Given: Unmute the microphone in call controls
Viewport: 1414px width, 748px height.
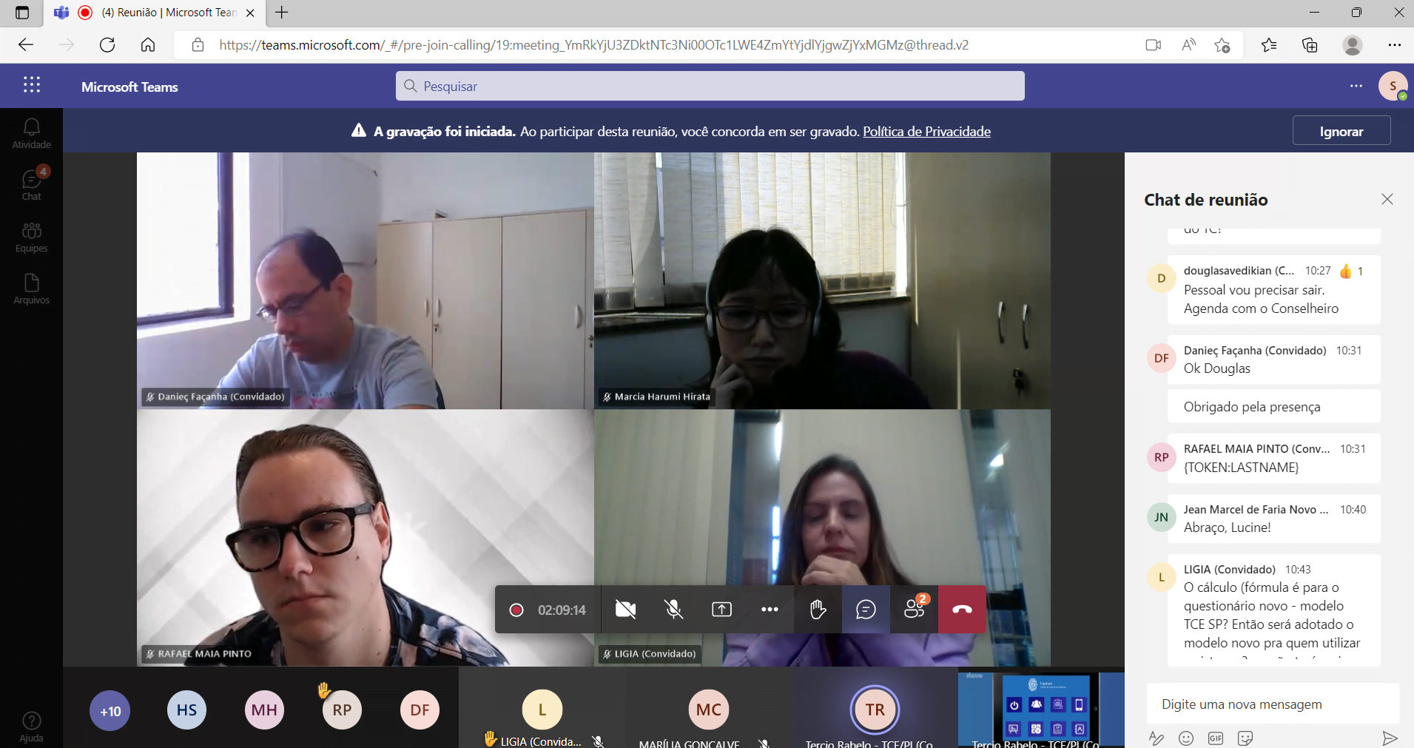Looking at the screenshot, I should [x=673, y=610].
